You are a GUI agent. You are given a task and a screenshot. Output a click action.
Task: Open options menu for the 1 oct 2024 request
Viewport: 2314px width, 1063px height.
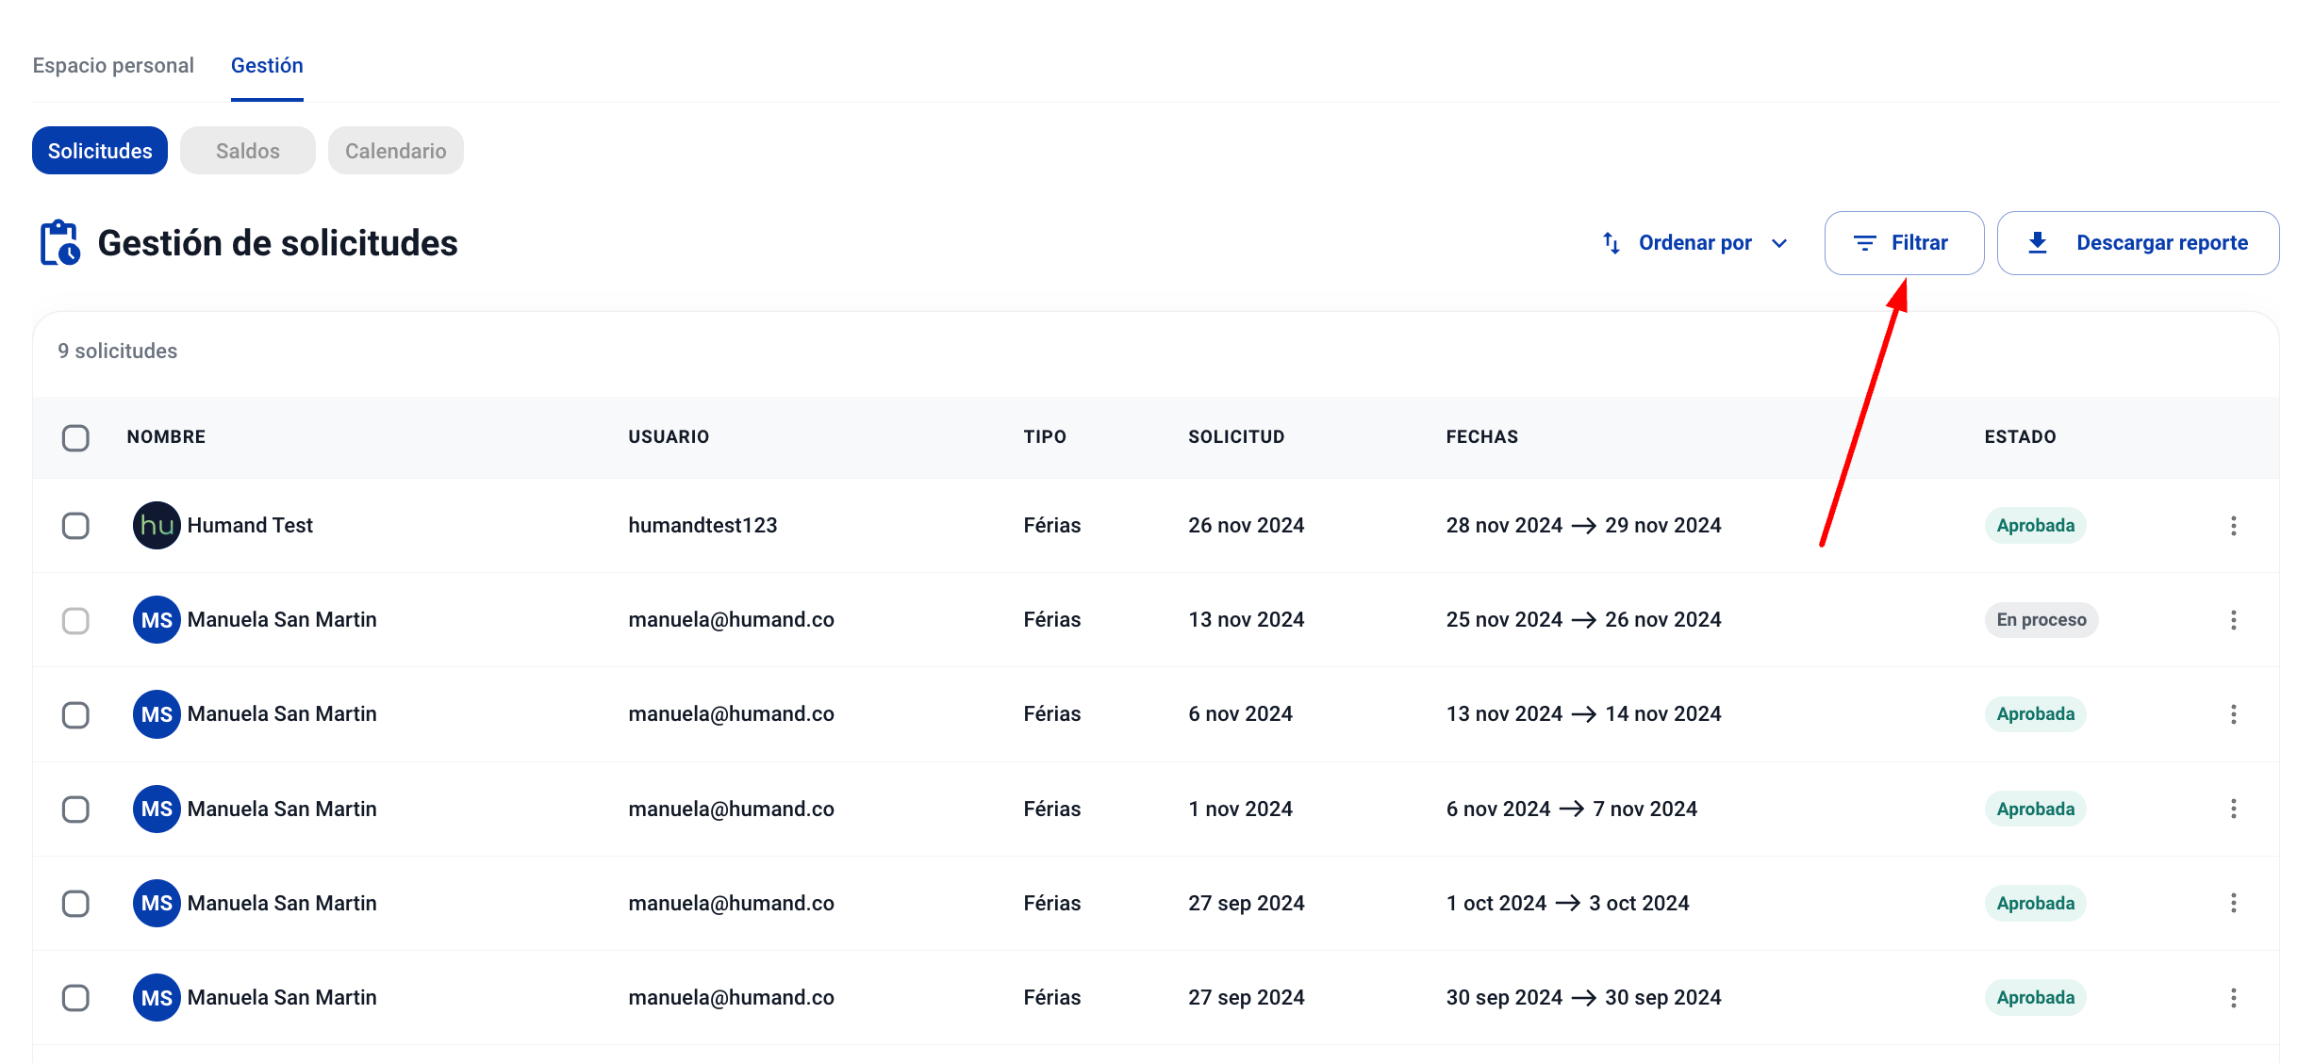click(x=2233, y=903)
